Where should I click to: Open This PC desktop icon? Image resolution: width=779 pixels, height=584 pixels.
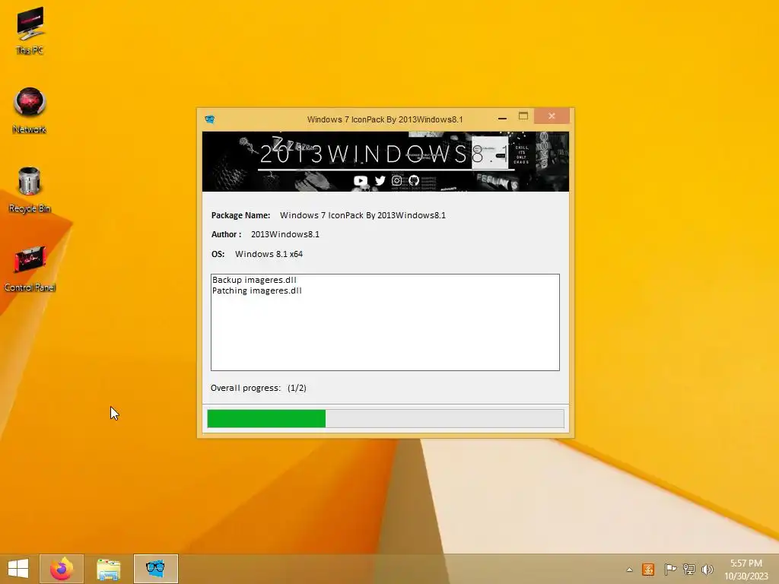coord(30,30)
